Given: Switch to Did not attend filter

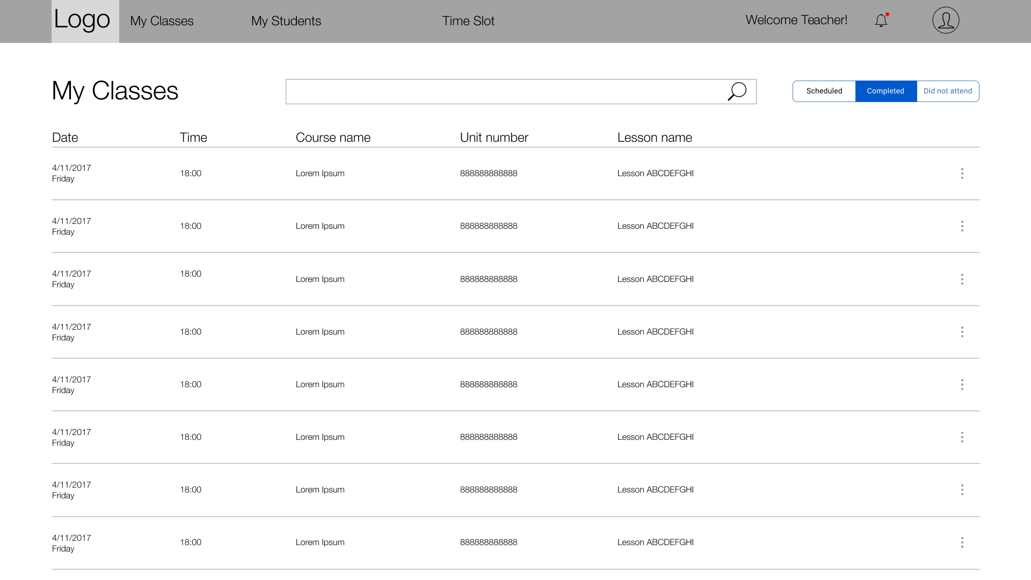Looking at the screenshot, I should coord(948,91).
